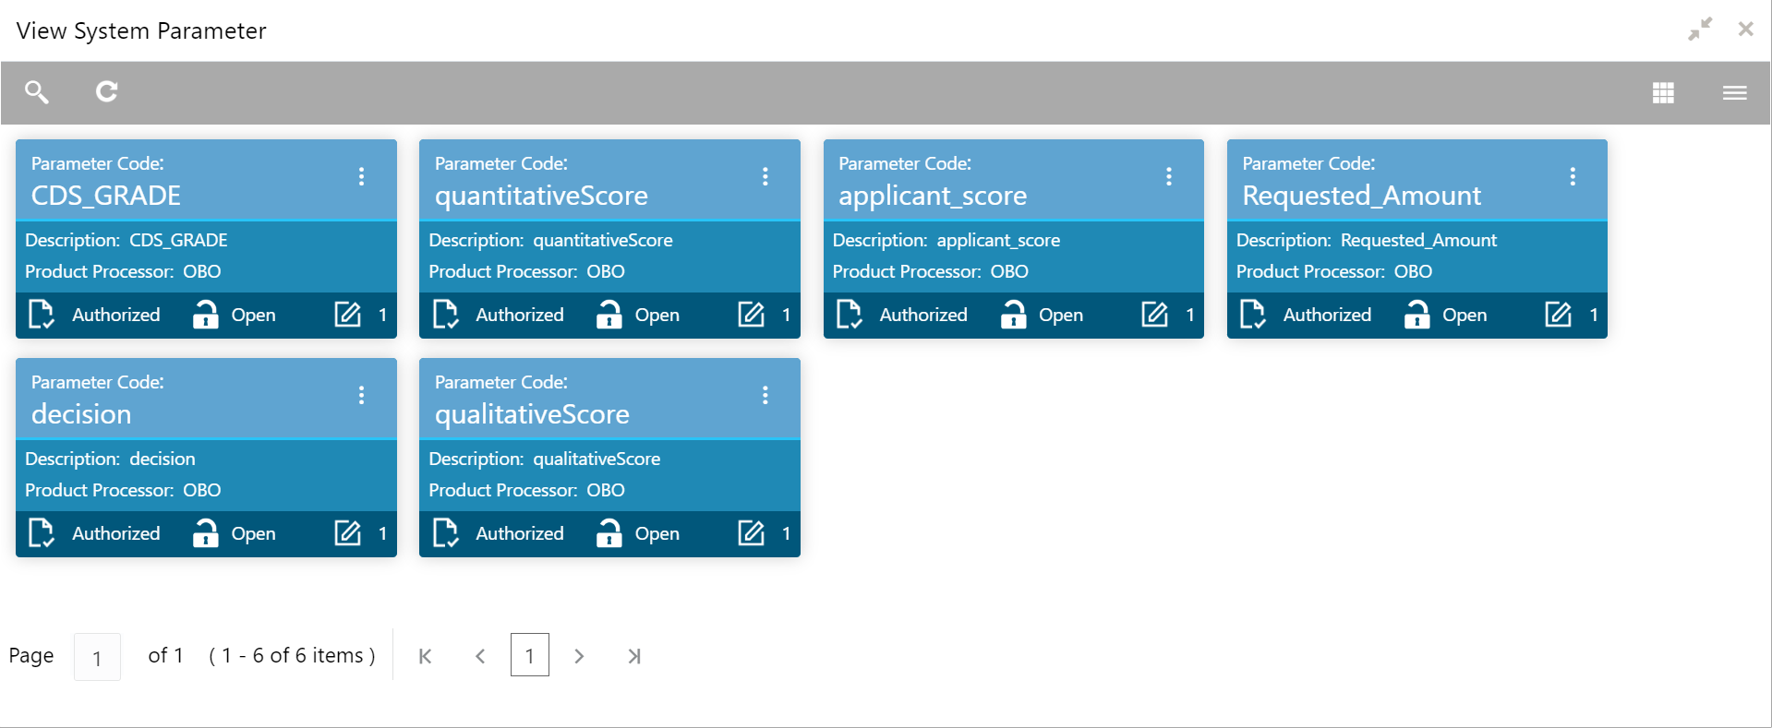This screenshot has width=1772, height=728.
Task: Jump to the last page
Action: click(x=634, y=656)
